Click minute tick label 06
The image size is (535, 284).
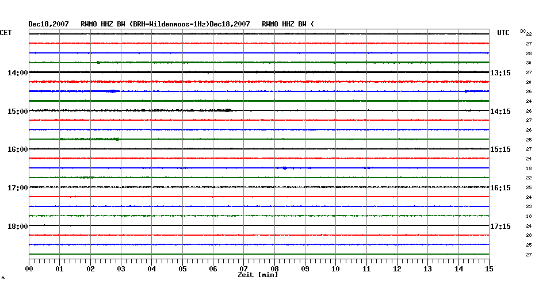213,269
